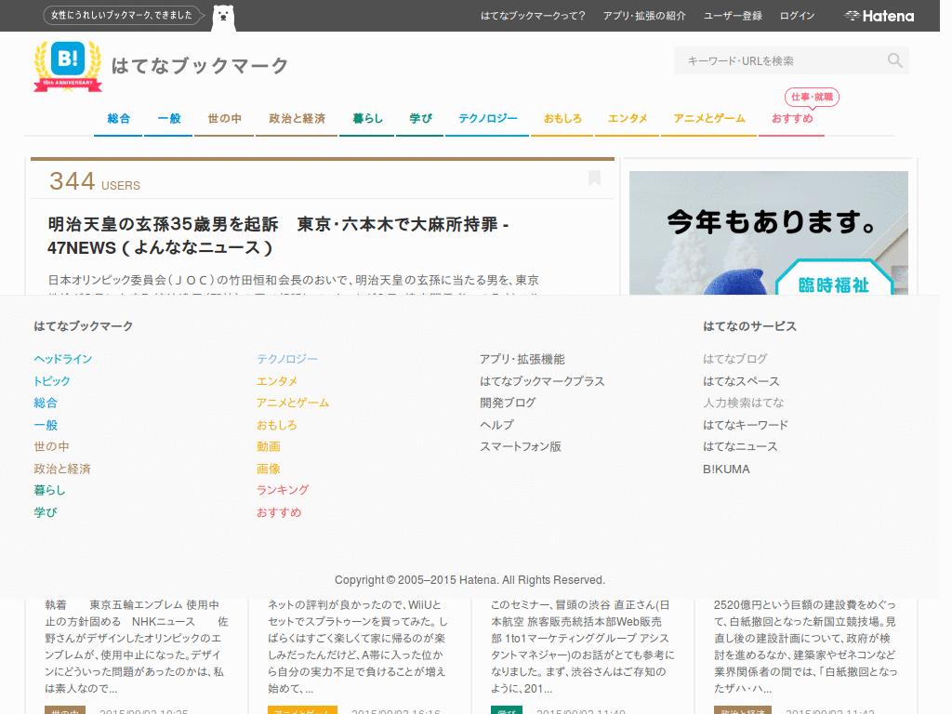Open the 明治天皇の玄孫35歳男を起訴 headline

point(278,235)
